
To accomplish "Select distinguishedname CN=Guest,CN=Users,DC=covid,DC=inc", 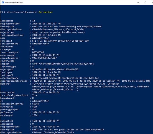I will click(53, 132).
